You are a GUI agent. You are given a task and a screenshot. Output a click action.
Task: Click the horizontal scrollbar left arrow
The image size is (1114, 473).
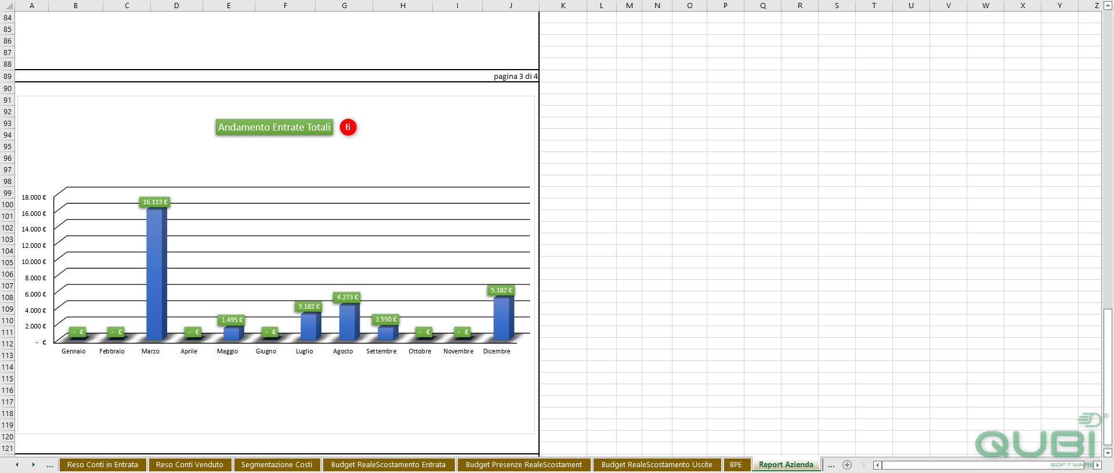pyautogui.click(x=878, y=465)
